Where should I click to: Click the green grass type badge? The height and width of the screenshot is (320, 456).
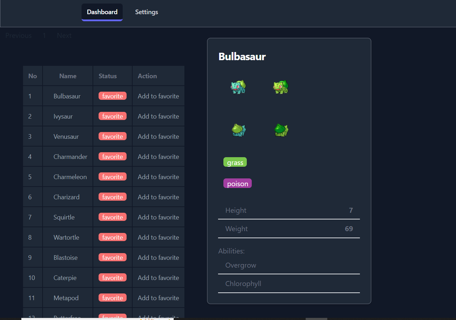coord(235,162)
